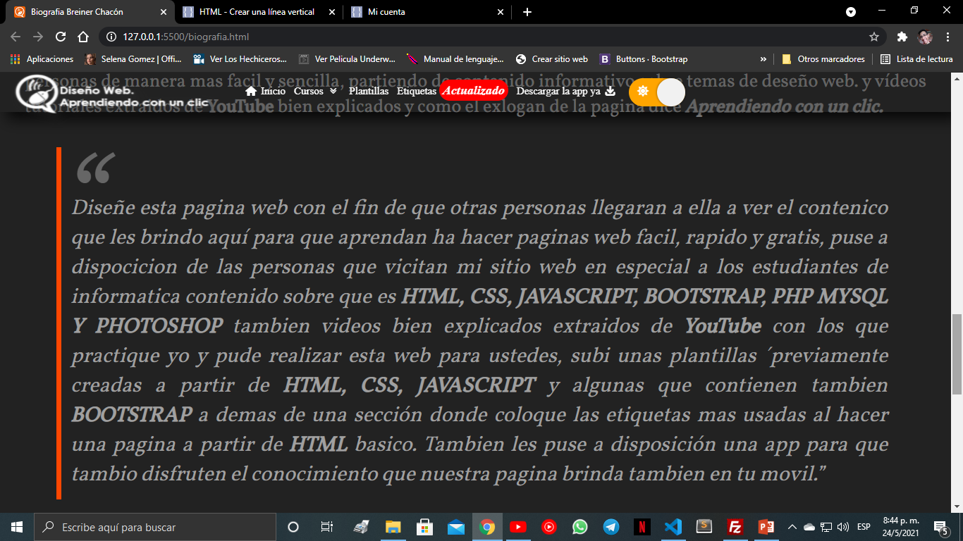The image size is (963, 541).
Task: Open Windows Start menu
Action: point(17,527)
